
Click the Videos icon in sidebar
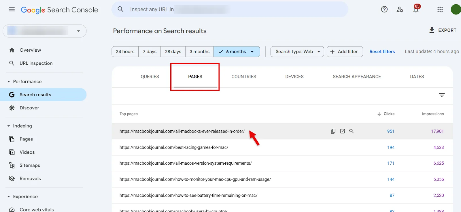(x=12, y=152)
